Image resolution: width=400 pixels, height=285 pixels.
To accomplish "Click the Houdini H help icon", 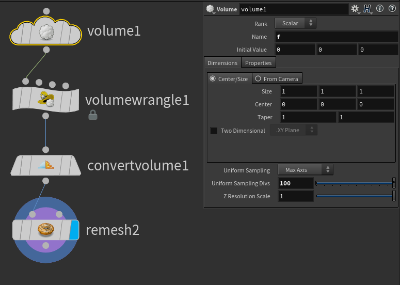I will [367, 9].
